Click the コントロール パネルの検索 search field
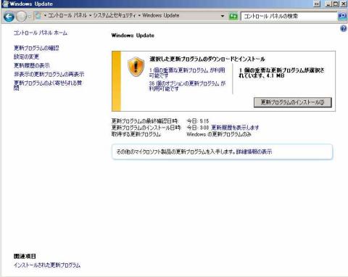This screenshot has width=348, height=277. click(x=289, y=16)
